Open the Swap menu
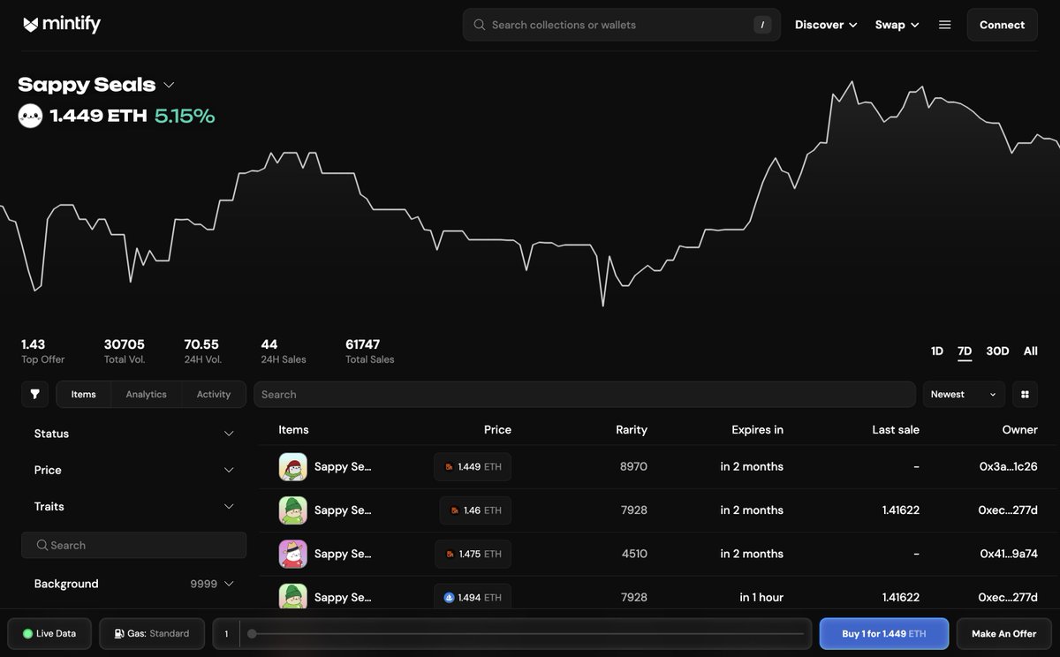Screen dimensions: 1060x657 coord(897,25)
